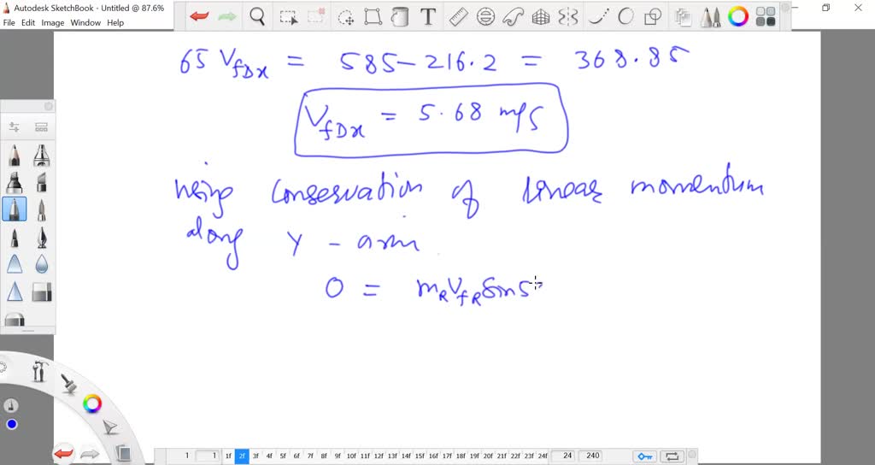Select the Blur water-drop brush
The height and width of the screenshot is (465, 875).
click(41, 265)
